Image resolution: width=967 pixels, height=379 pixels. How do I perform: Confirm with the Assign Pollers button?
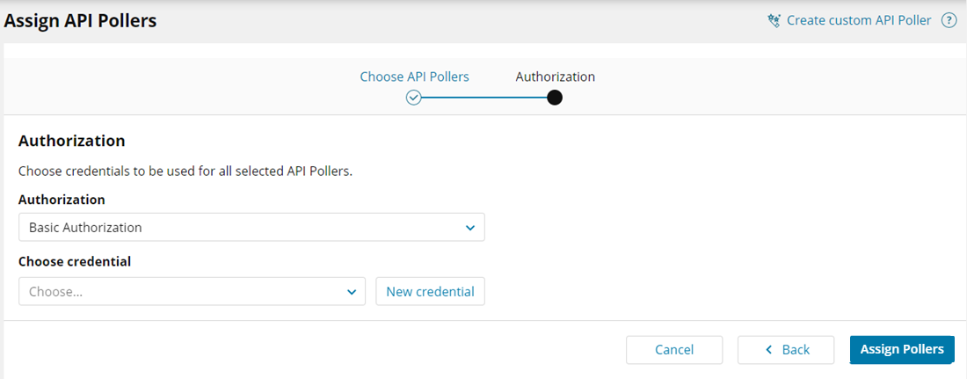(x=902, y=350)
